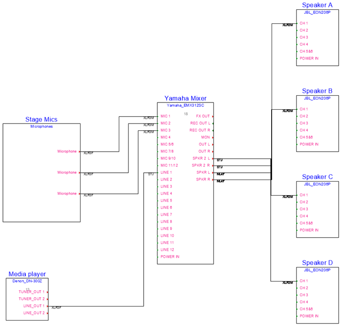Viewport: 342px width, 326px height.
Task: Select the REC OUT L port
Action: (200, 123)
